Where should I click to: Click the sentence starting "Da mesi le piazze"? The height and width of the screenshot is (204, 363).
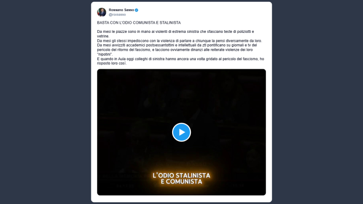pyautogui.click(x=175, y=34)
